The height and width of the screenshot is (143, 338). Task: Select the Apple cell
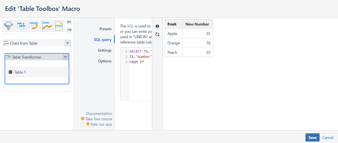click(x=174, y=34)
